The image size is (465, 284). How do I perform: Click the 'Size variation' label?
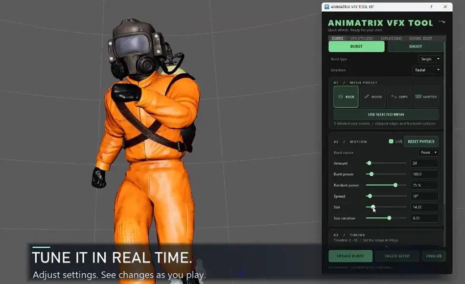pyautogui.click(x=344, y=218)
